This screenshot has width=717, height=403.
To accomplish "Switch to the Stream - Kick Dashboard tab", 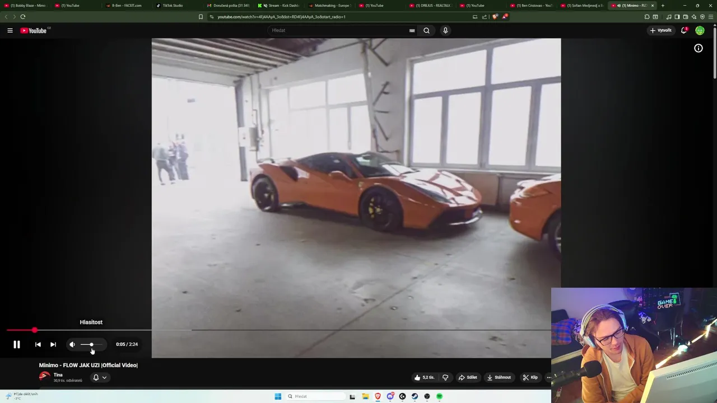I will [278, 6].
